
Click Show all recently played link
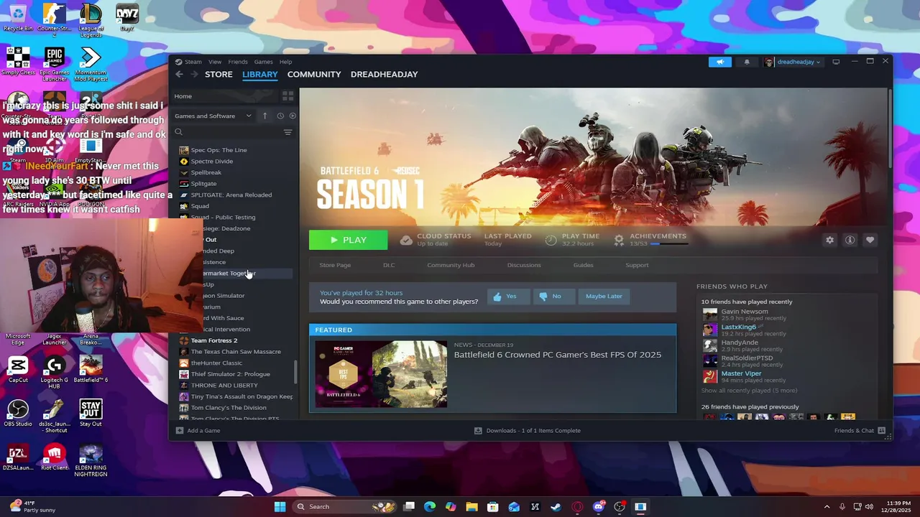pyautogui.click(x=749, y=391)
